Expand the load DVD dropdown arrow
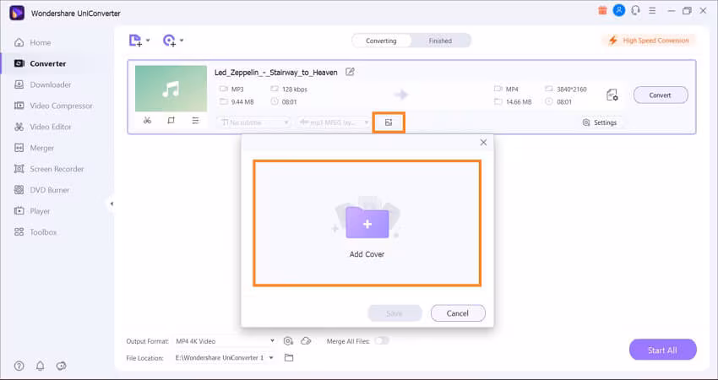718x380 pixels. (x=182, y=41)
